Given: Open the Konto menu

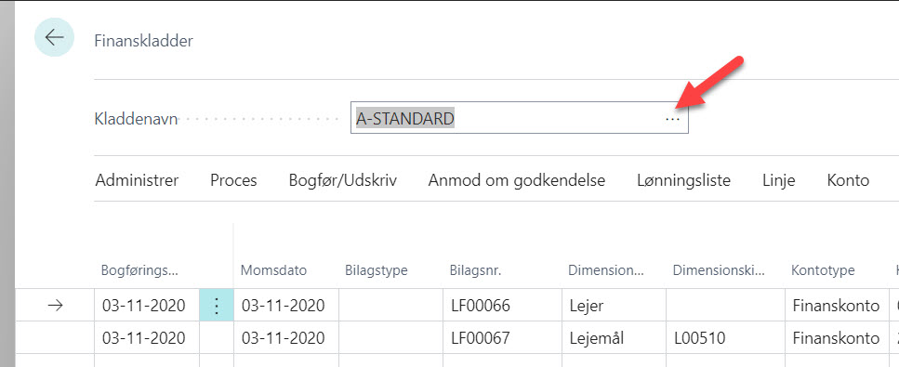Looking at the screenshot, I should 848,180.
